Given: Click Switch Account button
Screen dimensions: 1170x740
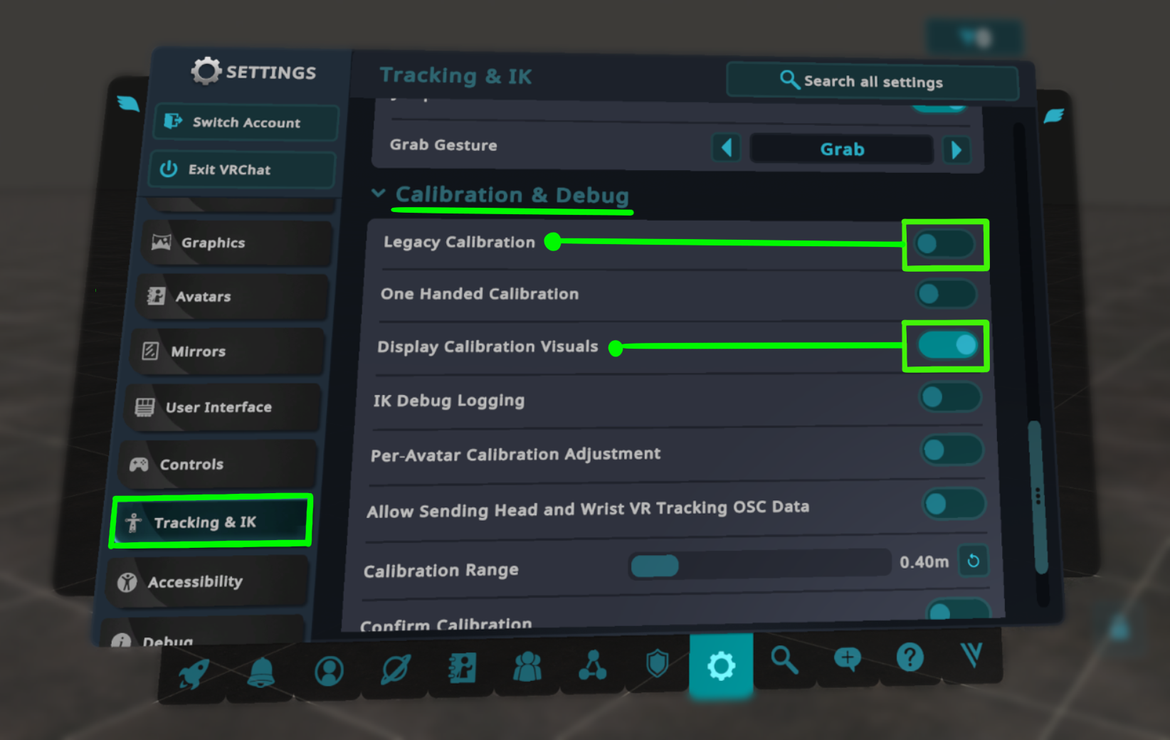Looking at the screenshot, I should pos(246,122).
